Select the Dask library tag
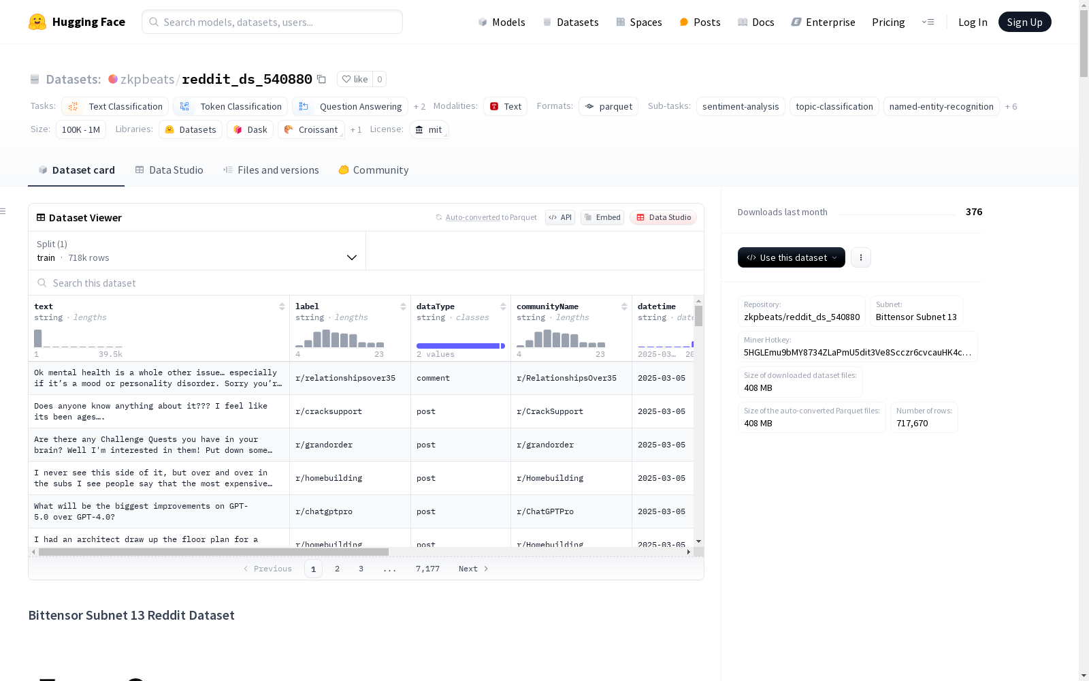1089x681 pixels. pyautogui.click(x=250, y=129)
